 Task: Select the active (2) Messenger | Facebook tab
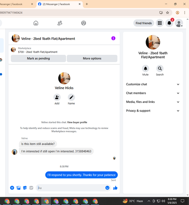59,4
